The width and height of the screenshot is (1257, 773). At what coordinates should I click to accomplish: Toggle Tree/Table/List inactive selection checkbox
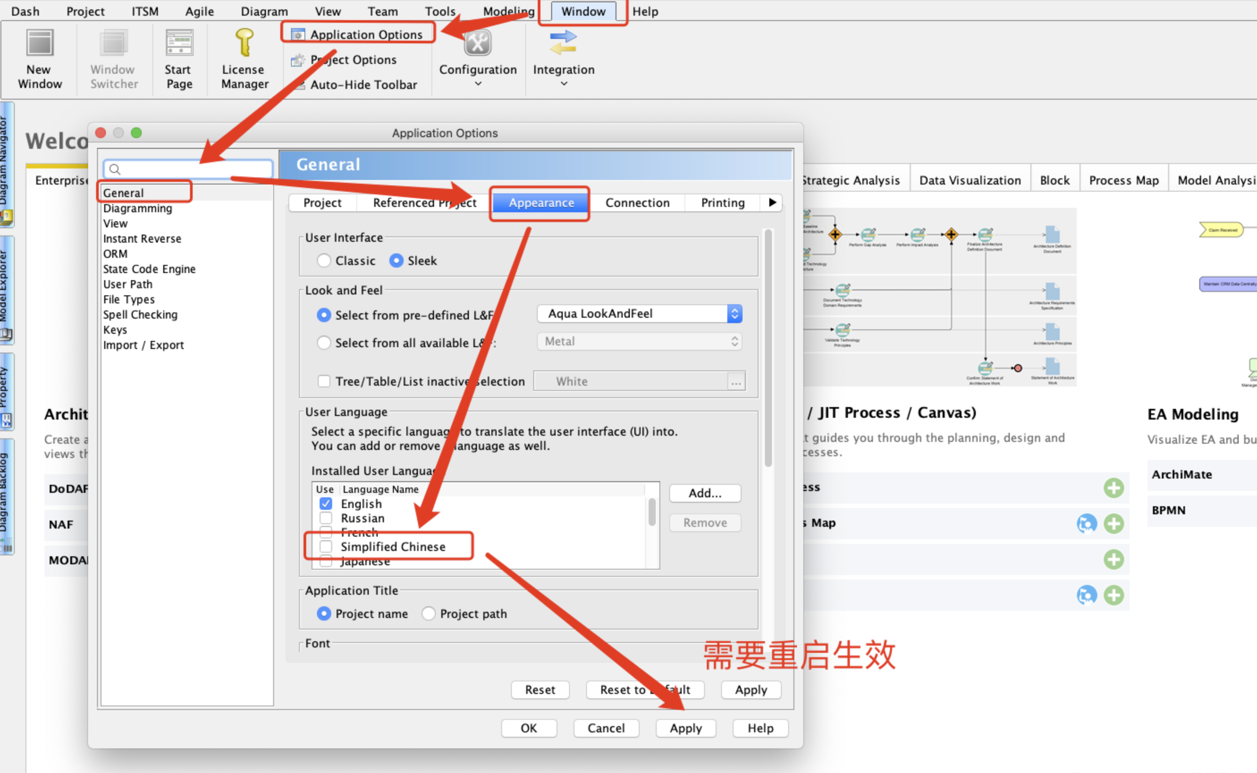point(324,382)
